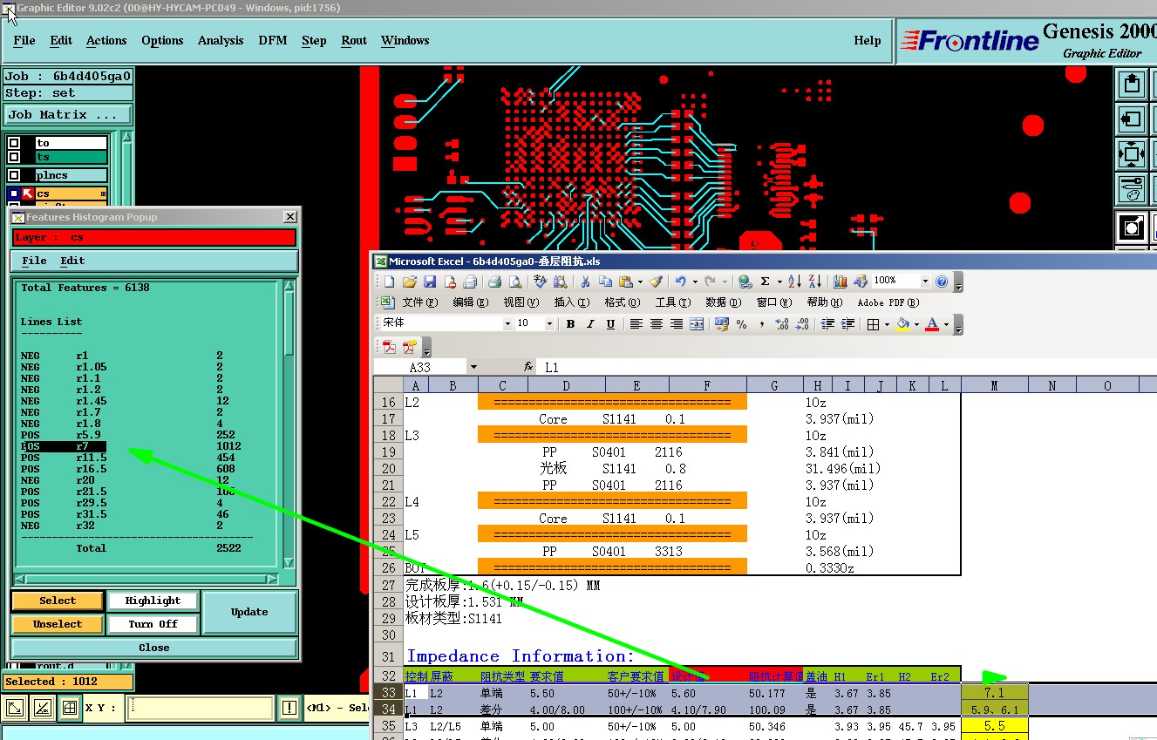Expand the zoom percentage dropdown showing 100%
Image resolution: width=1157 pixels, height=740 pixels.
[x=924, y=281]
